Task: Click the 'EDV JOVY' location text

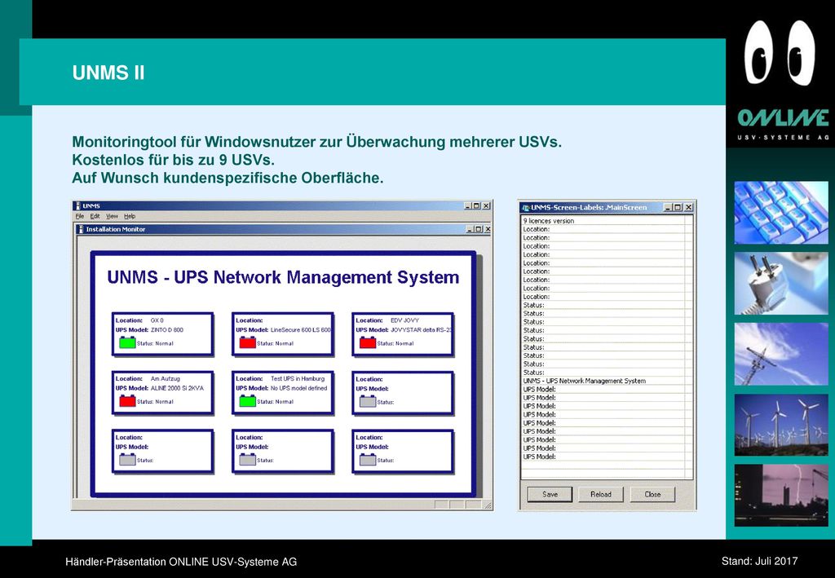Action: click(x=404, y=320)
